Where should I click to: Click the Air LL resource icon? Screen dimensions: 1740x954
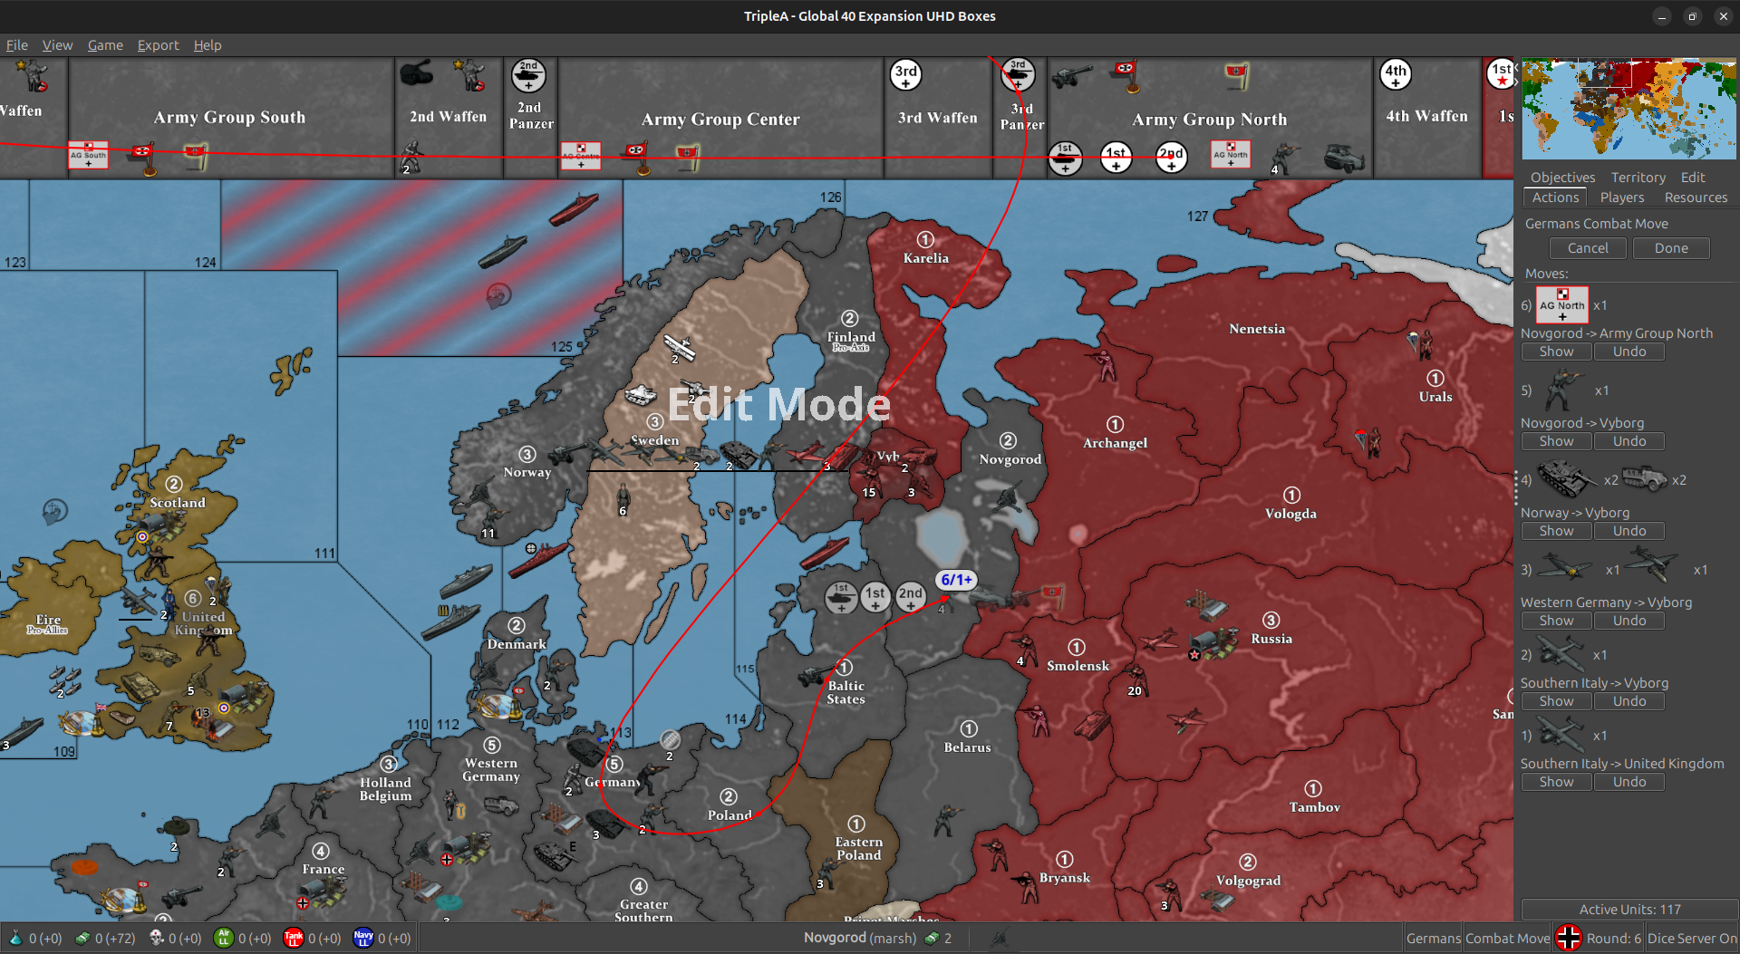click(223, 938)
